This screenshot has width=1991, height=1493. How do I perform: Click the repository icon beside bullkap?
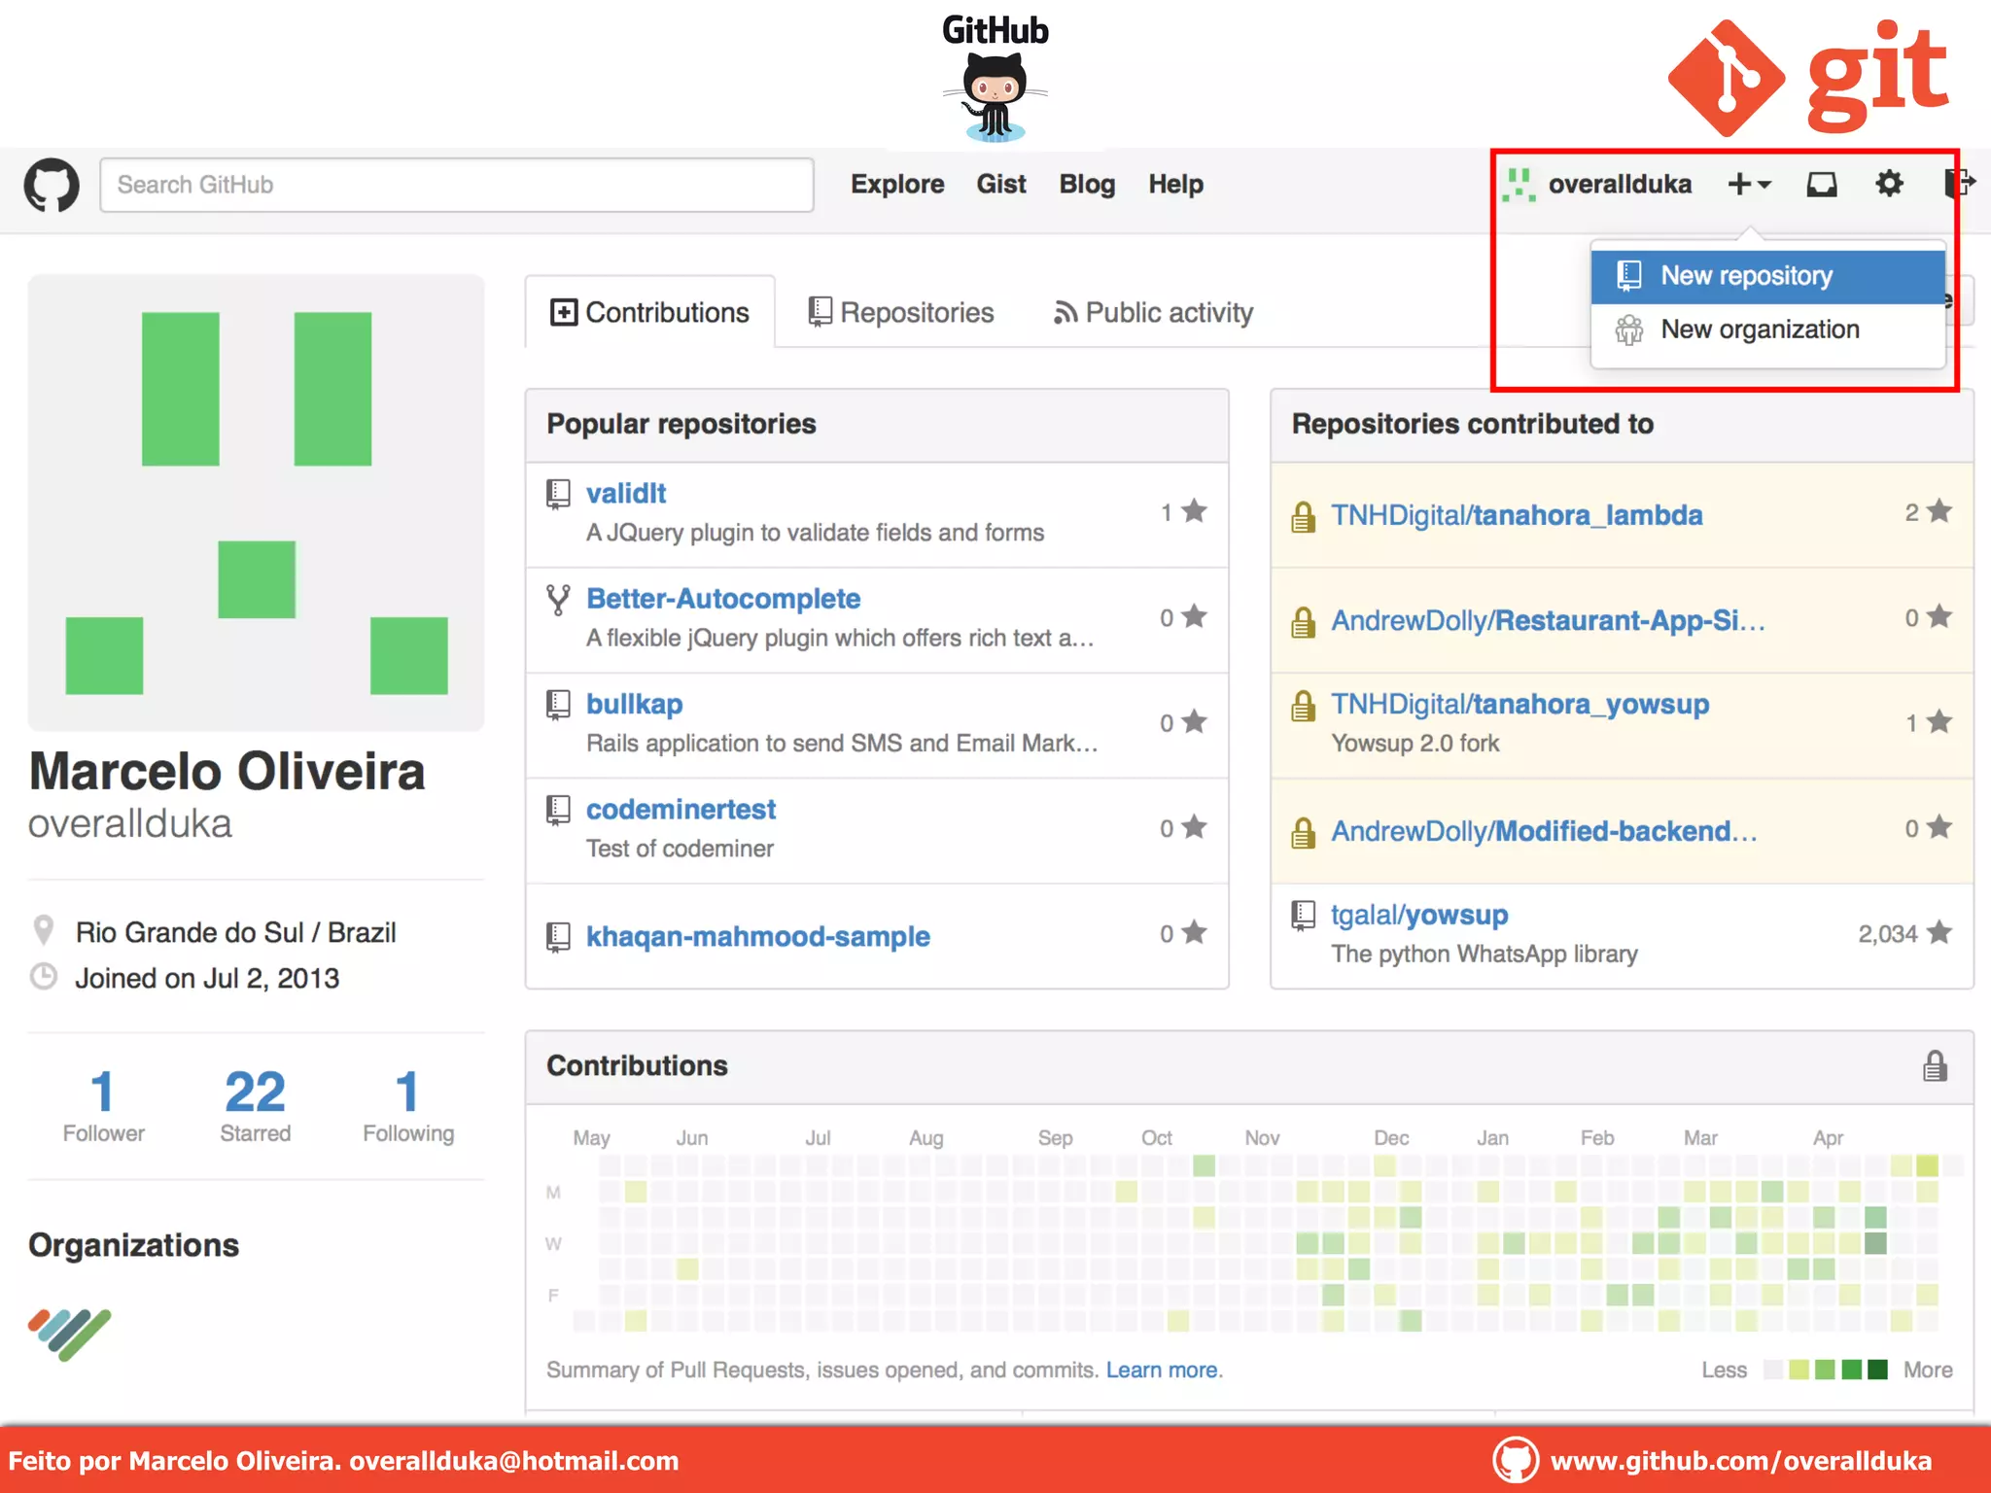pos(558,705)
